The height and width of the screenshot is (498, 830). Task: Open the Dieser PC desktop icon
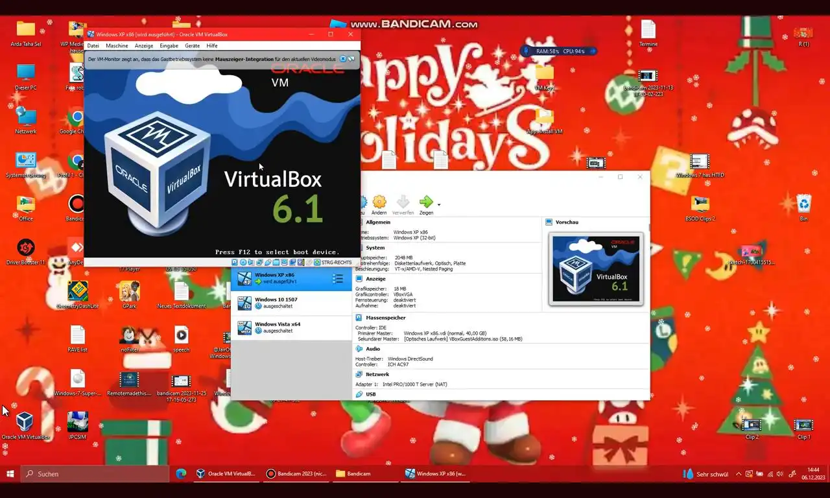(26, 78)
